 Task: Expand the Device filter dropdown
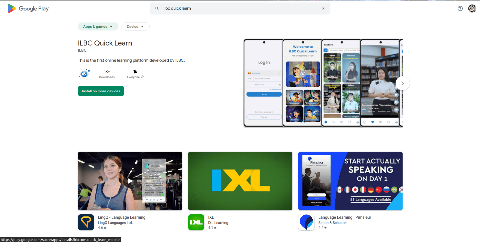(x=135, y=26)
